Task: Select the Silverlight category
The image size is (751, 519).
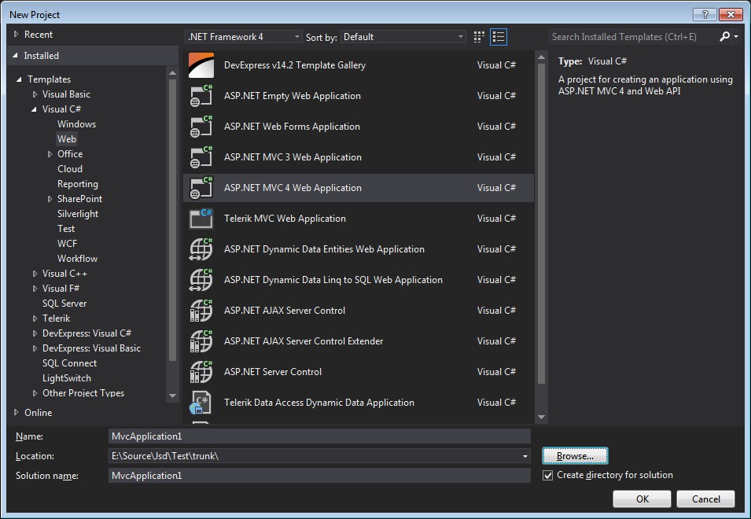Action: pyautogui.click(x=77, y=214)
